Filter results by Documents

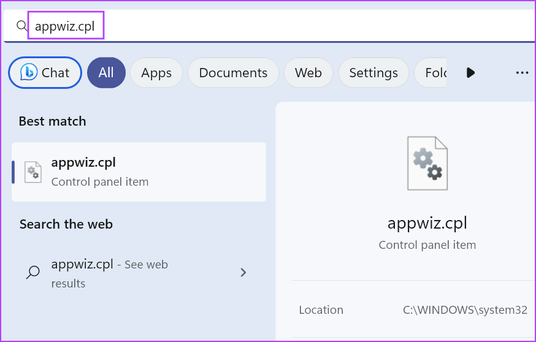[233, 72]
